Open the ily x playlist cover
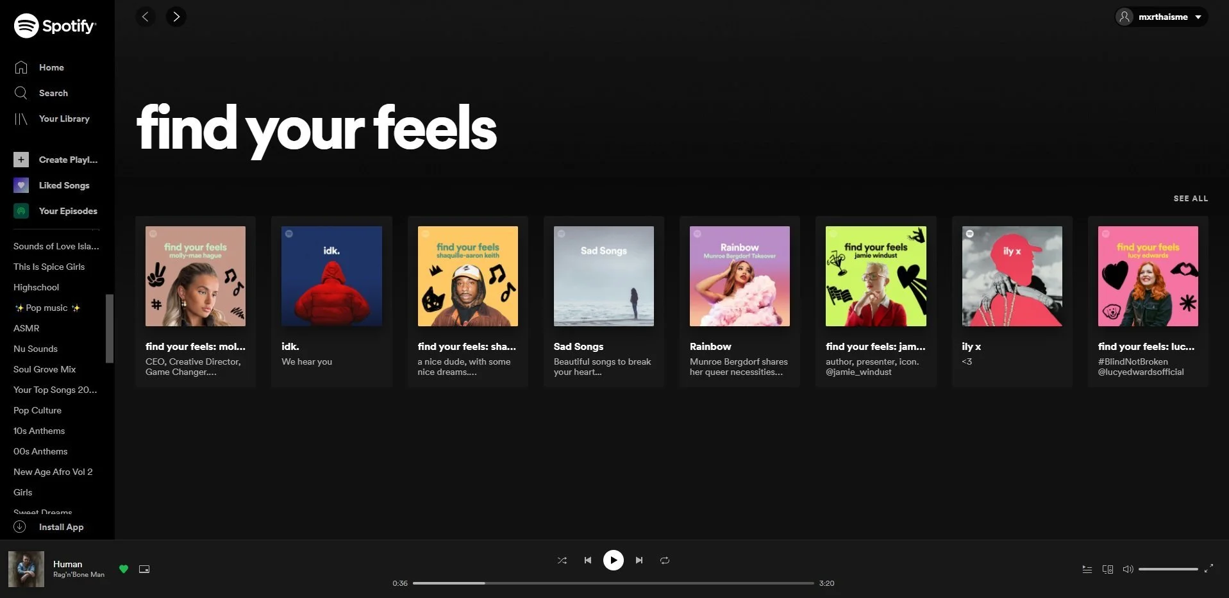 pyautogui.click(x=1012, y=276)
